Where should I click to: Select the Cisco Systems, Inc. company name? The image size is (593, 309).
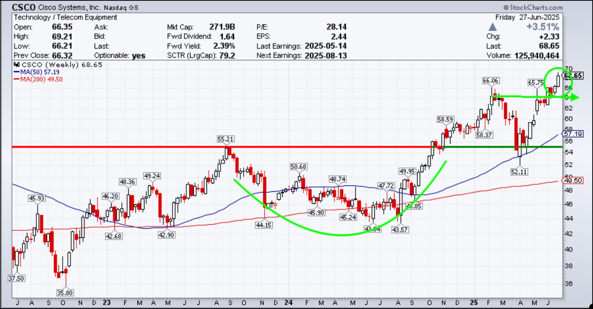coord(69,7)
